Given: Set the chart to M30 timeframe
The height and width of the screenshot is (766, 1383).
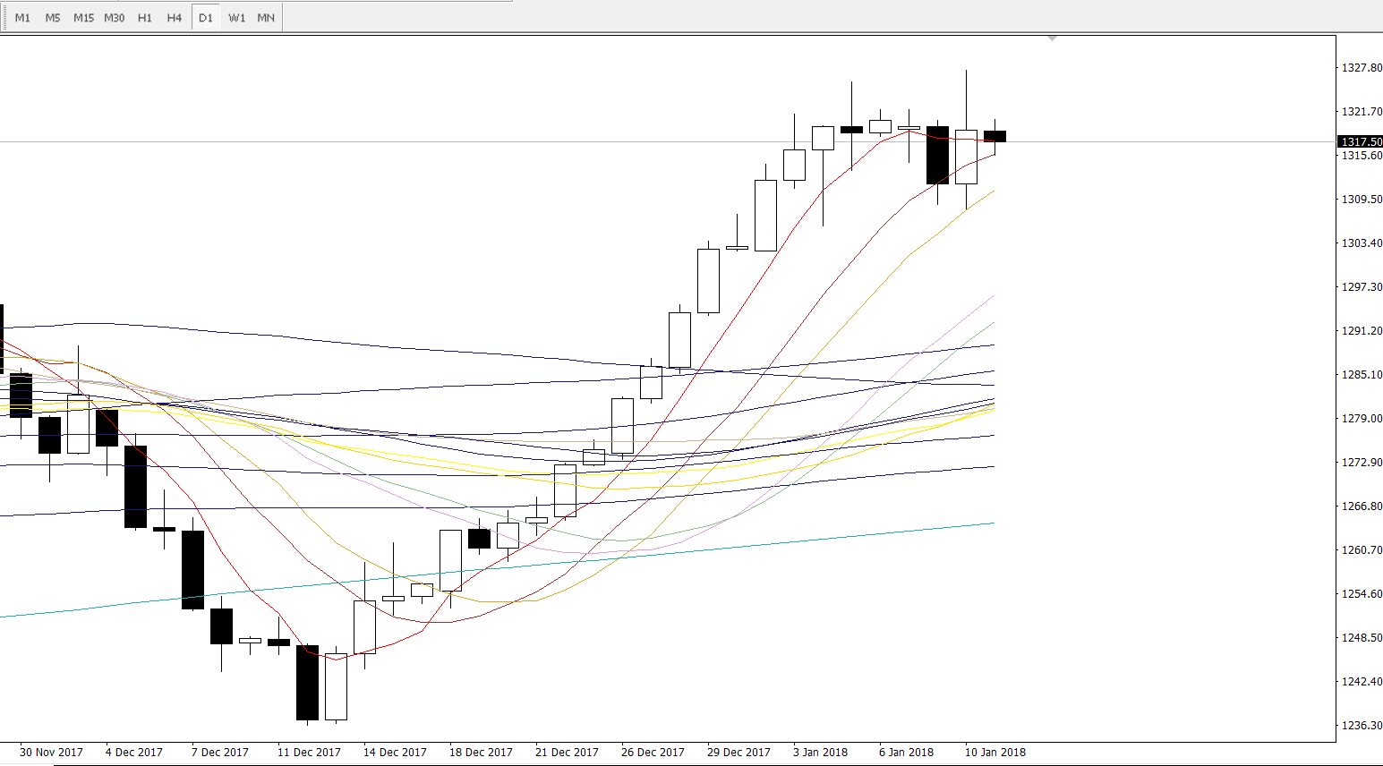Looking at the screenshot, I should pyautogui.click(x=115, y=18).
